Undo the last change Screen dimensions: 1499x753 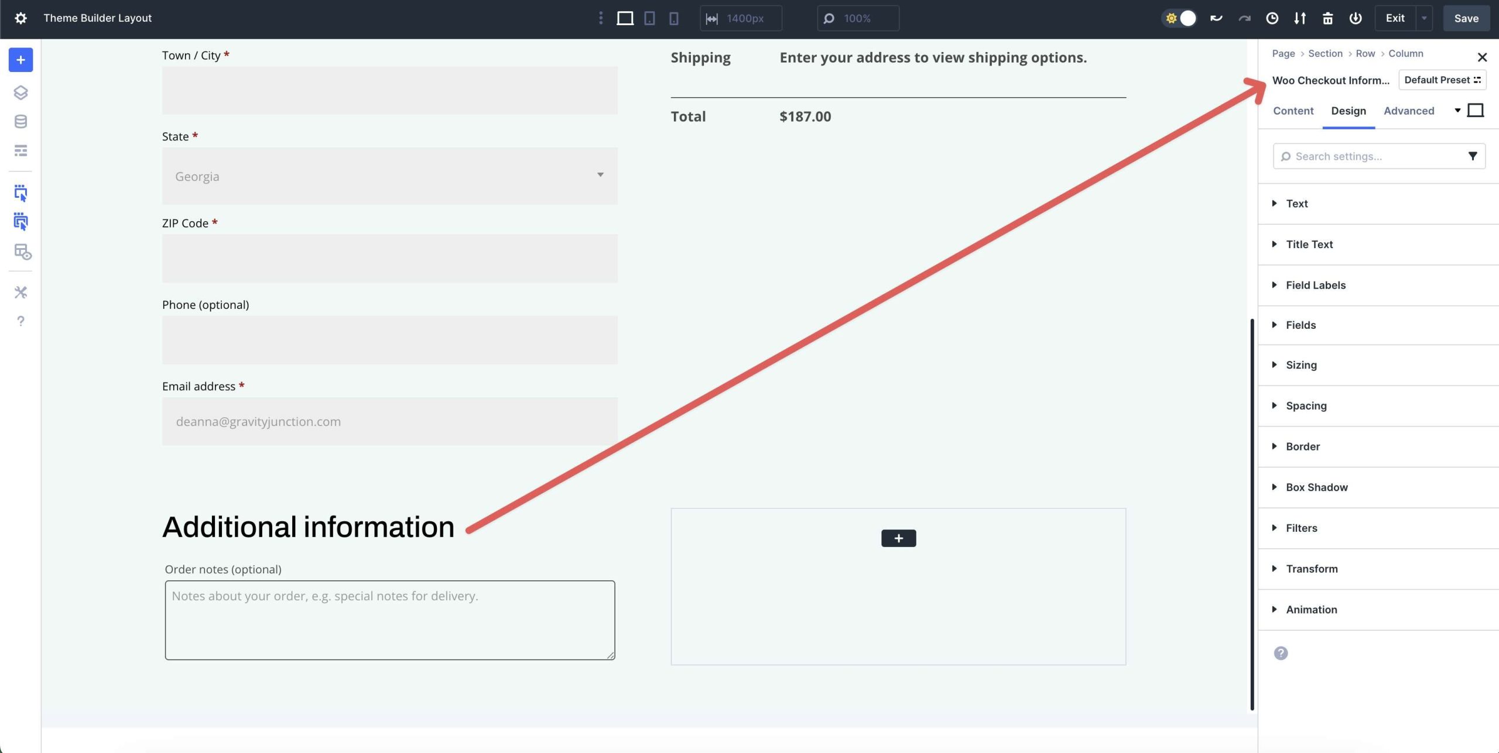click(x=1216, y=18)
